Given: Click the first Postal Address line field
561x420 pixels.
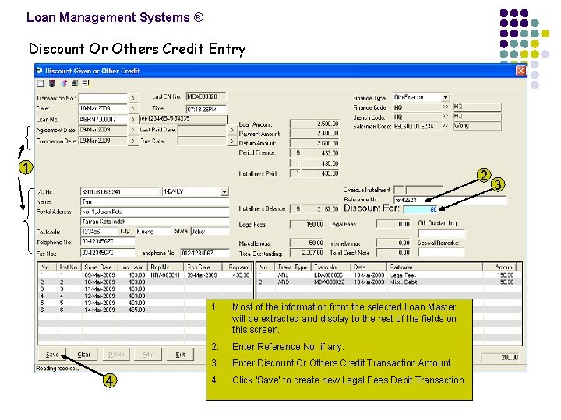Looking at the screenshot, I should click(x=154, y=212).
